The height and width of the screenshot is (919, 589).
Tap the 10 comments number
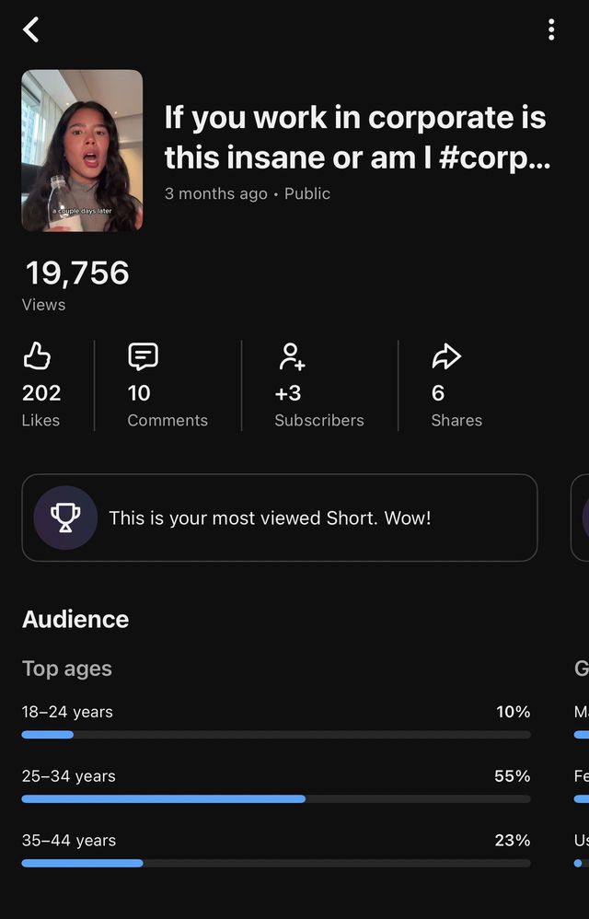coord(139,392)
